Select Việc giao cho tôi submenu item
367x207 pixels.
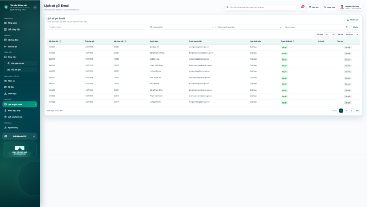pos(21,63)
